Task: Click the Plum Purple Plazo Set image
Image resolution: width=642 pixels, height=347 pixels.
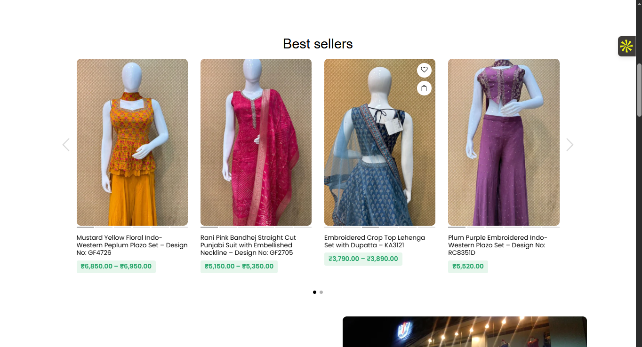Action: pos(504,142)
